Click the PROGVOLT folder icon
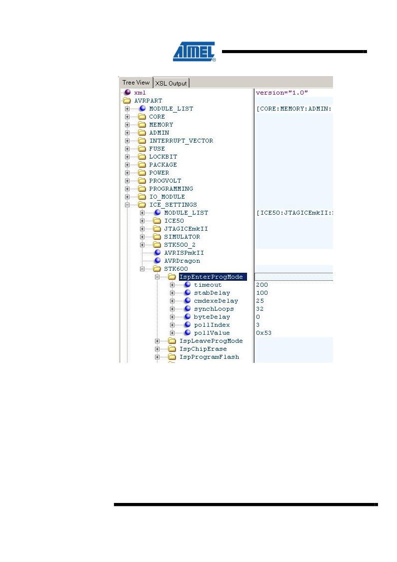Viewport: 397px width, 562px height. (x=142, y=181)
